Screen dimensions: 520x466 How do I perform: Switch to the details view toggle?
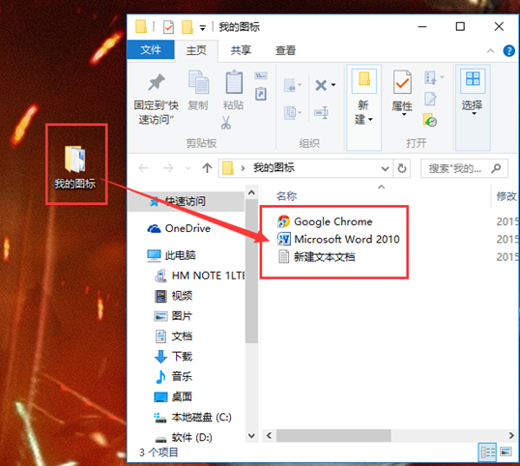tap(487, 452)
